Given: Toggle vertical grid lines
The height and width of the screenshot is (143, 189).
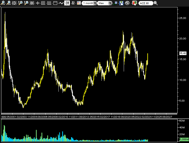Looking at the screenshot, I should [x=49, y=3].
